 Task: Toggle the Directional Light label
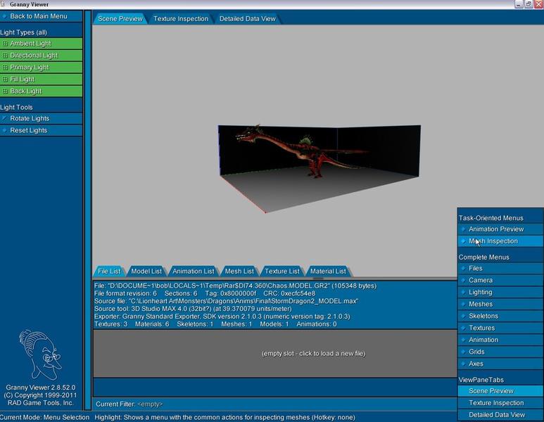[x=34, y=56]
